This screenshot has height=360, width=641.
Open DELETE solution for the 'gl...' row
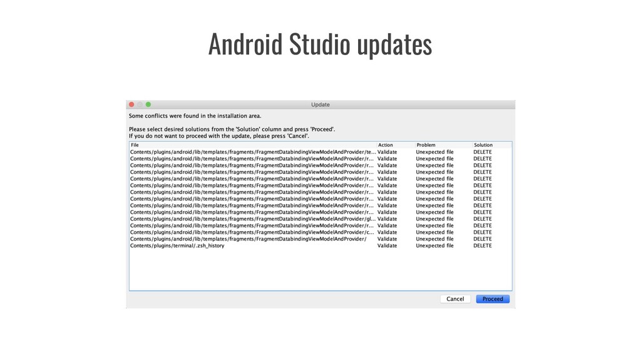(x=483, y=219)
